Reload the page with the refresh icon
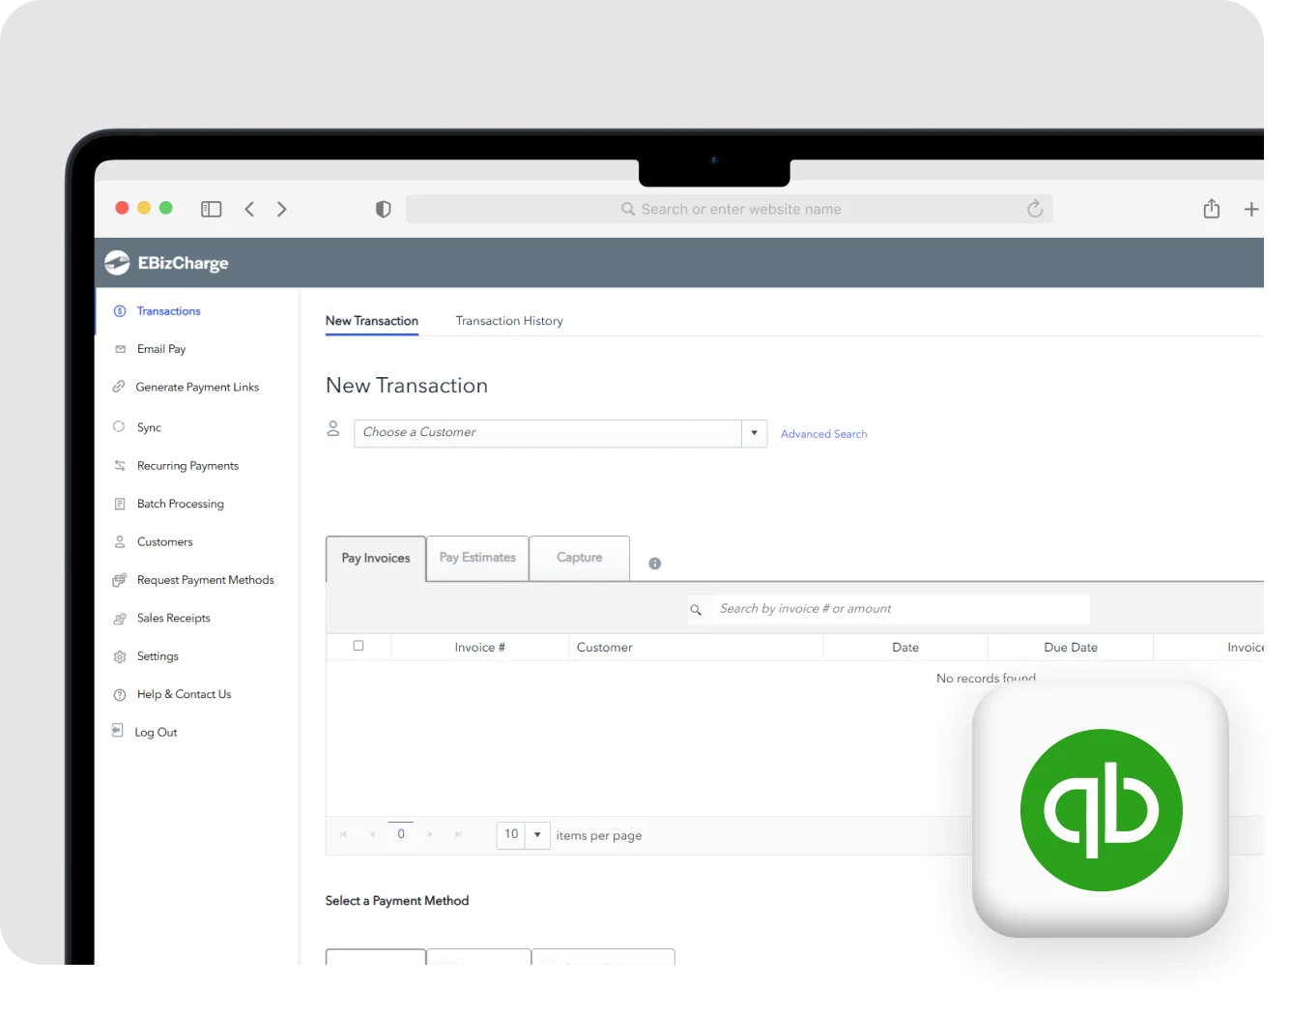 pos(1035,209)
